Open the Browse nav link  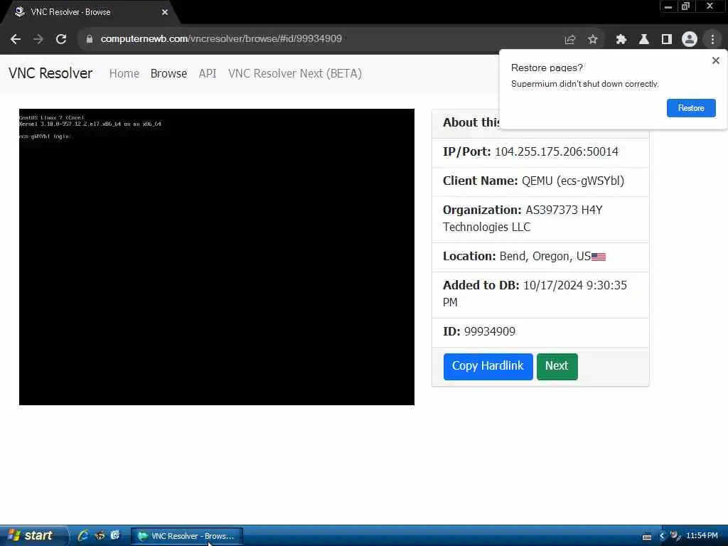coord(168,73)
